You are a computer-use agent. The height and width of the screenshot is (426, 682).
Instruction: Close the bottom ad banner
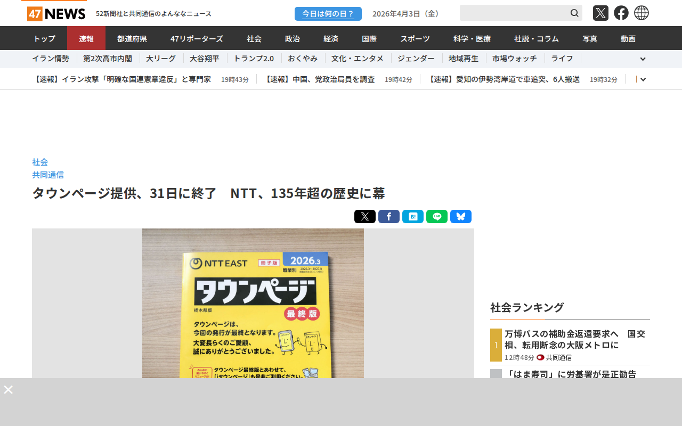pyautogui.click(x=8, y=390)
